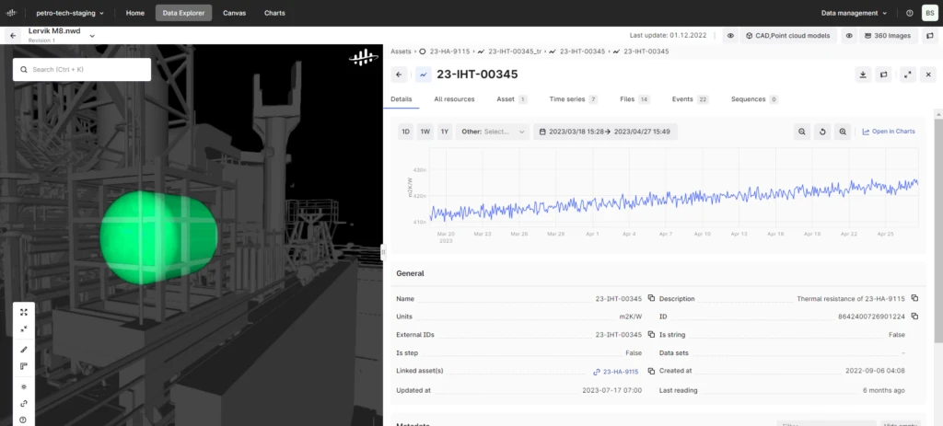Click the download icon for 23-IHT-00345
943x426 pixels.
(862, 75)
